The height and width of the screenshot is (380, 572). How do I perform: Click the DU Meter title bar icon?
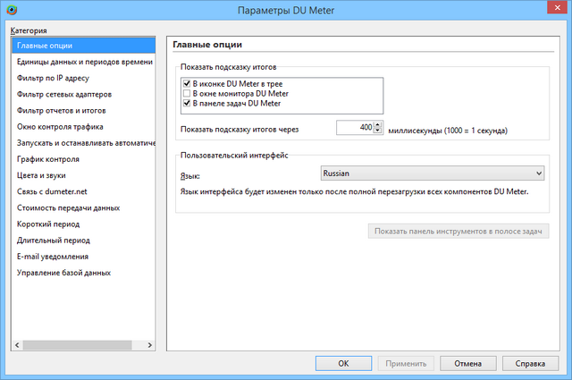tap(10, 9)
